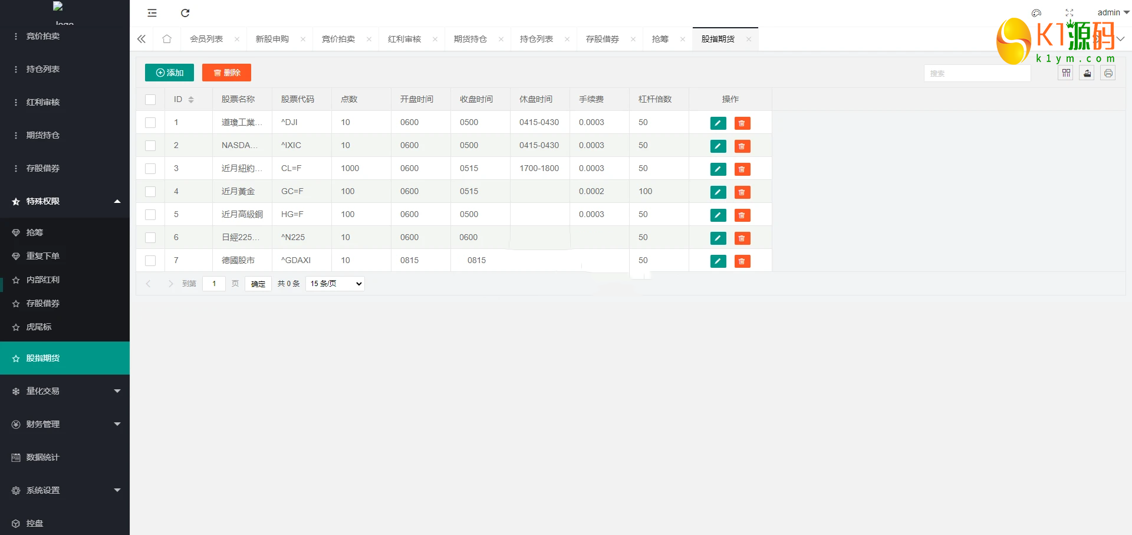
Task: Open the home tab icon
Action: [167, 39]
